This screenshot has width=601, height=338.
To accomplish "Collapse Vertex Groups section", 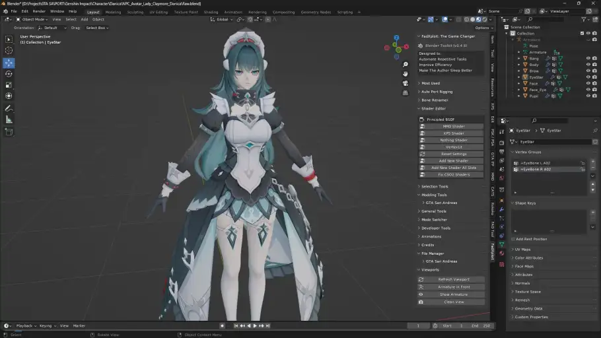I will point(528,152).
